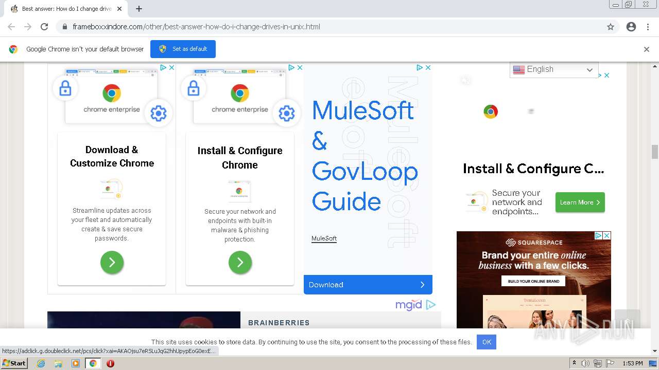Click the browser forward arrow
Image resolution: width=659 pixels, height=370 pixels.
pos(28,27)
